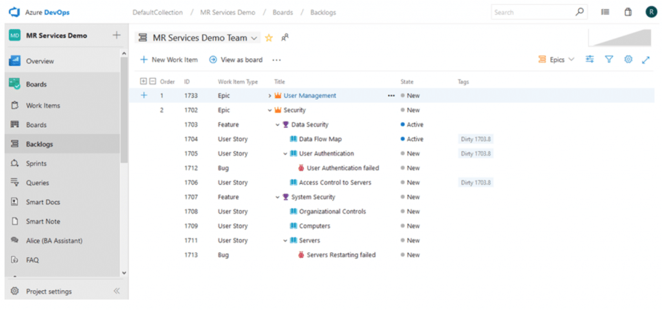This screenshot has height=310, width=662.
Task: Click DefaultCollection breadcrumb link
Action: pyautogui.click(x=158, y=12)
